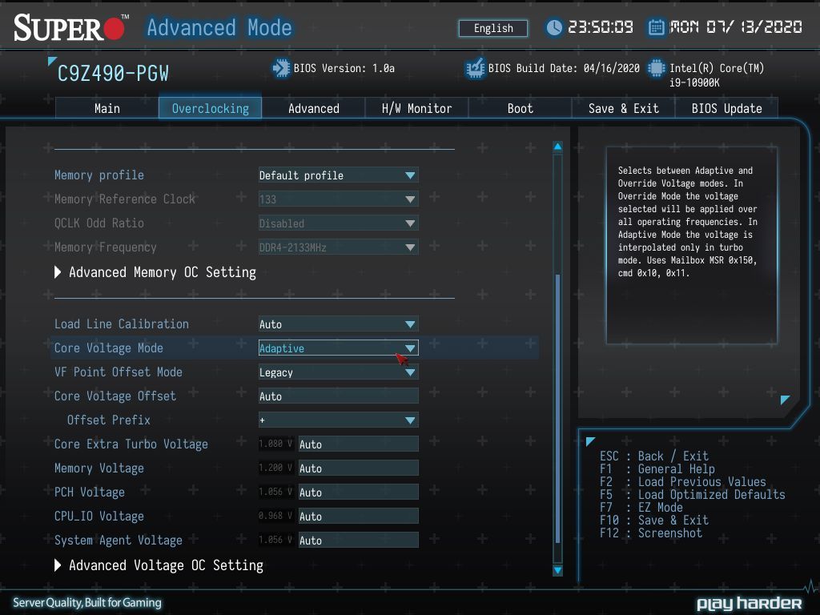This screenshot has width=820, height=615.
Task: Click the BIOS build date icon
Action: [x=475, y=69]
